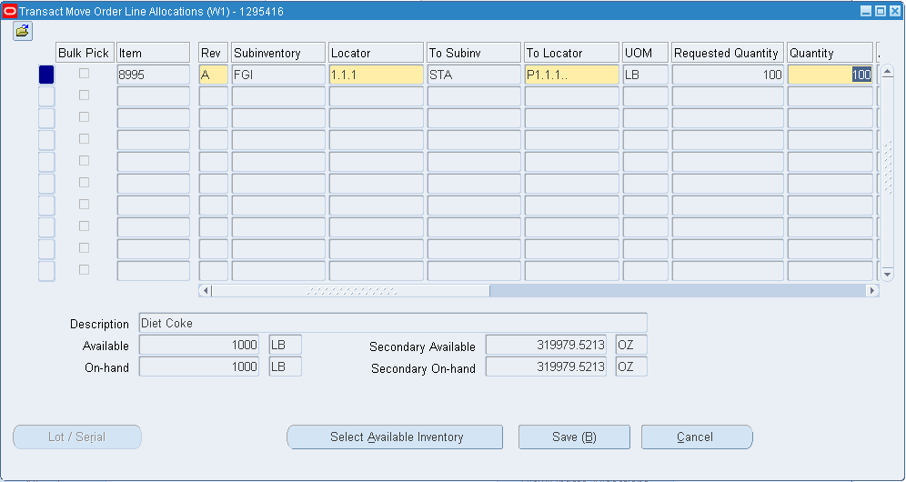Click the Requested Quantity field showing 100
906x482 pixels.
(728, 75)
